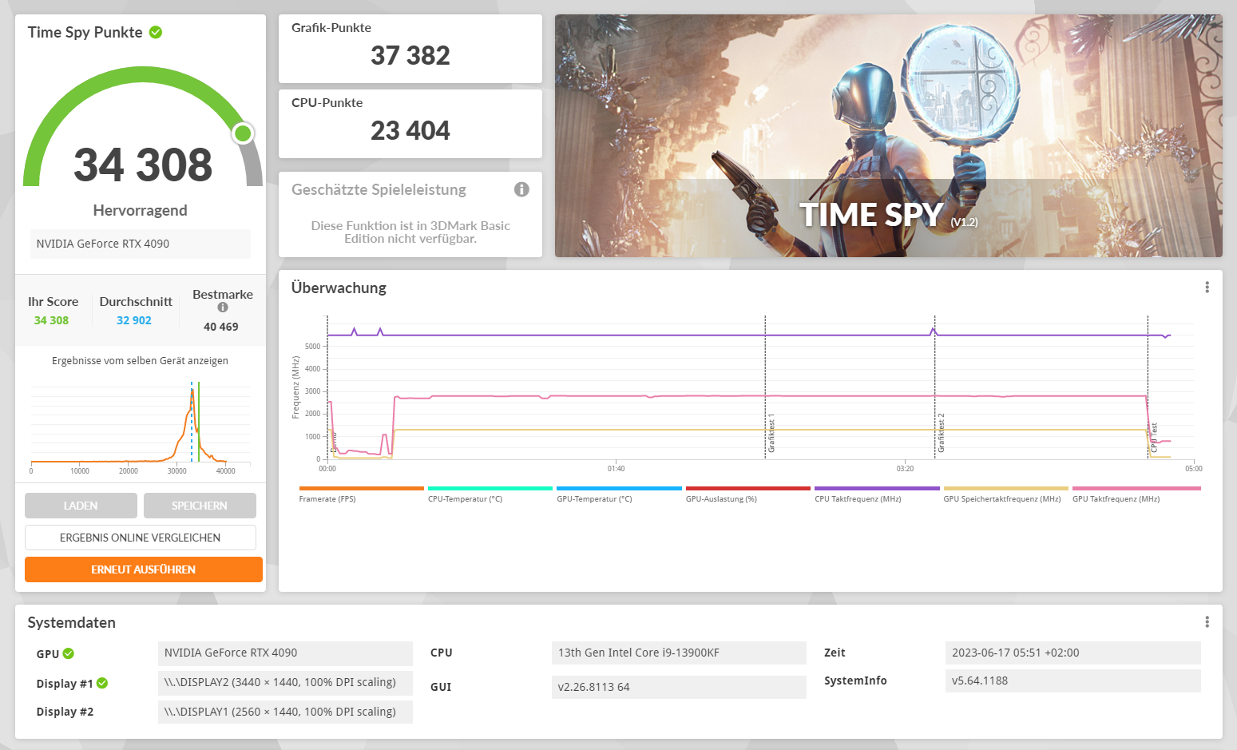Screen dimensions: 1237x750
Task: Click ERNEUT AUSFÜHREN orange button
Action: (144, 569)
